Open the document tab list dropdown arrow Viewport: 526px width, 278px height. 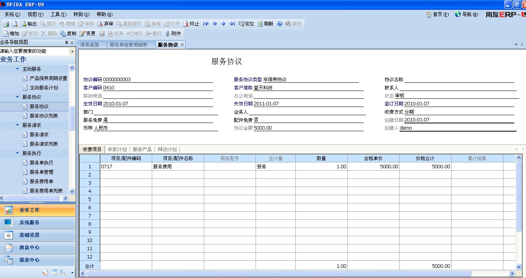[516, 45]
